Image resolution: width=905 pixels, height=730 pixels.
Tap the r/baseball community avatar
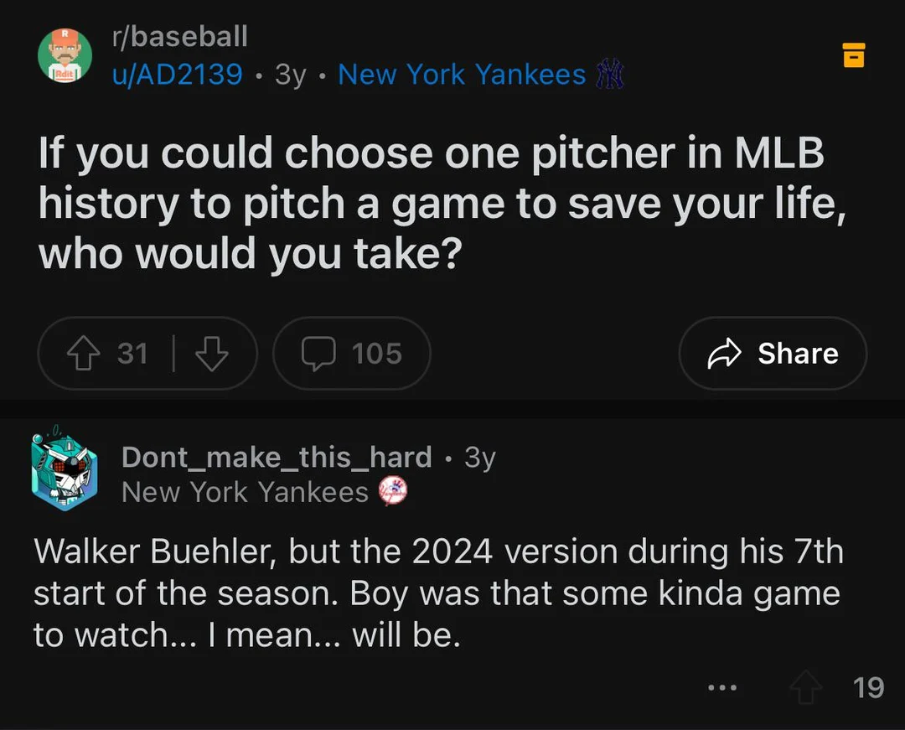(x=65, y=54)
